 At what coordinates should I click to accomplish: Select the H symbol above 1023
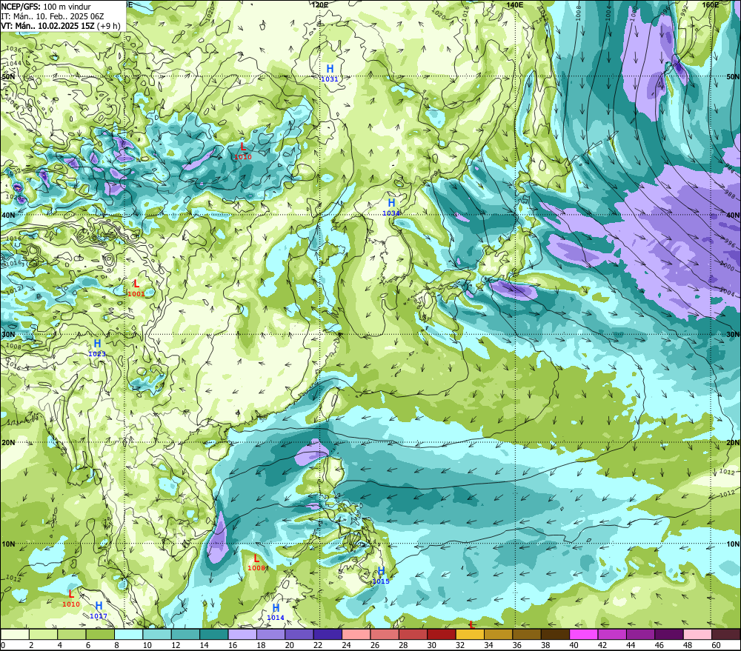pyautogui.click(x=97, y=344)
